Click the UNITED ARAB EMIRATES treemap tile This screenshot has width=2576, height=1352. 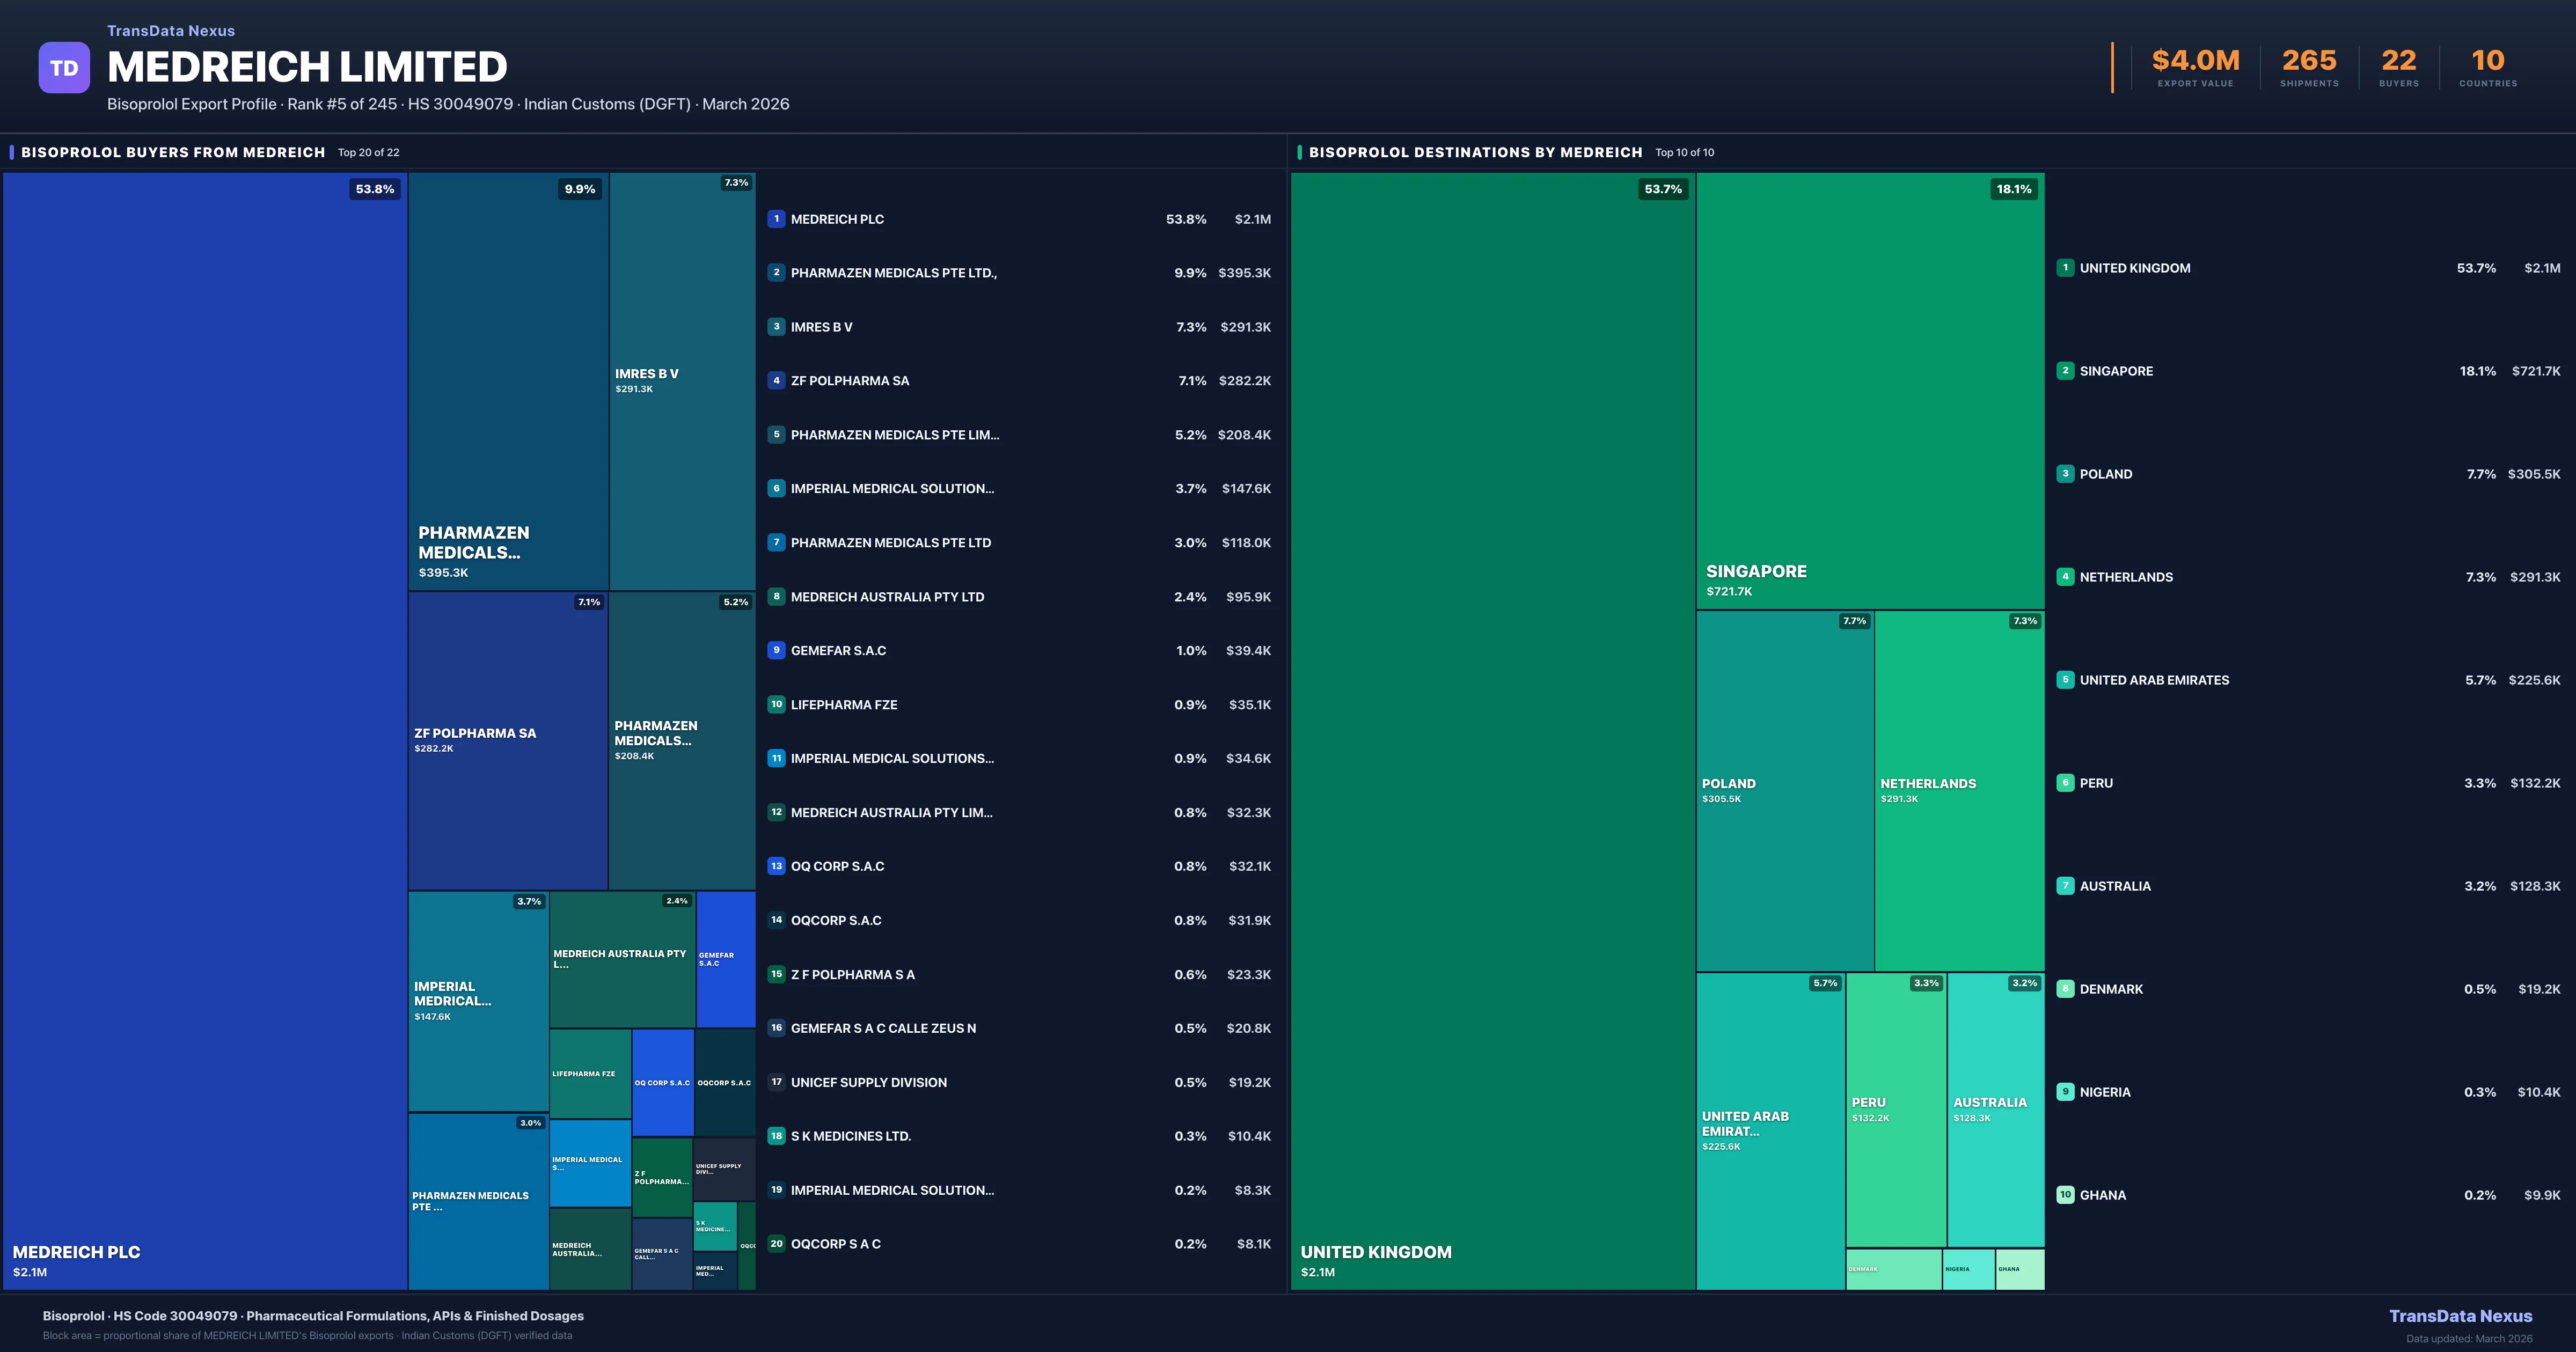click(x=1770, y=1130)
